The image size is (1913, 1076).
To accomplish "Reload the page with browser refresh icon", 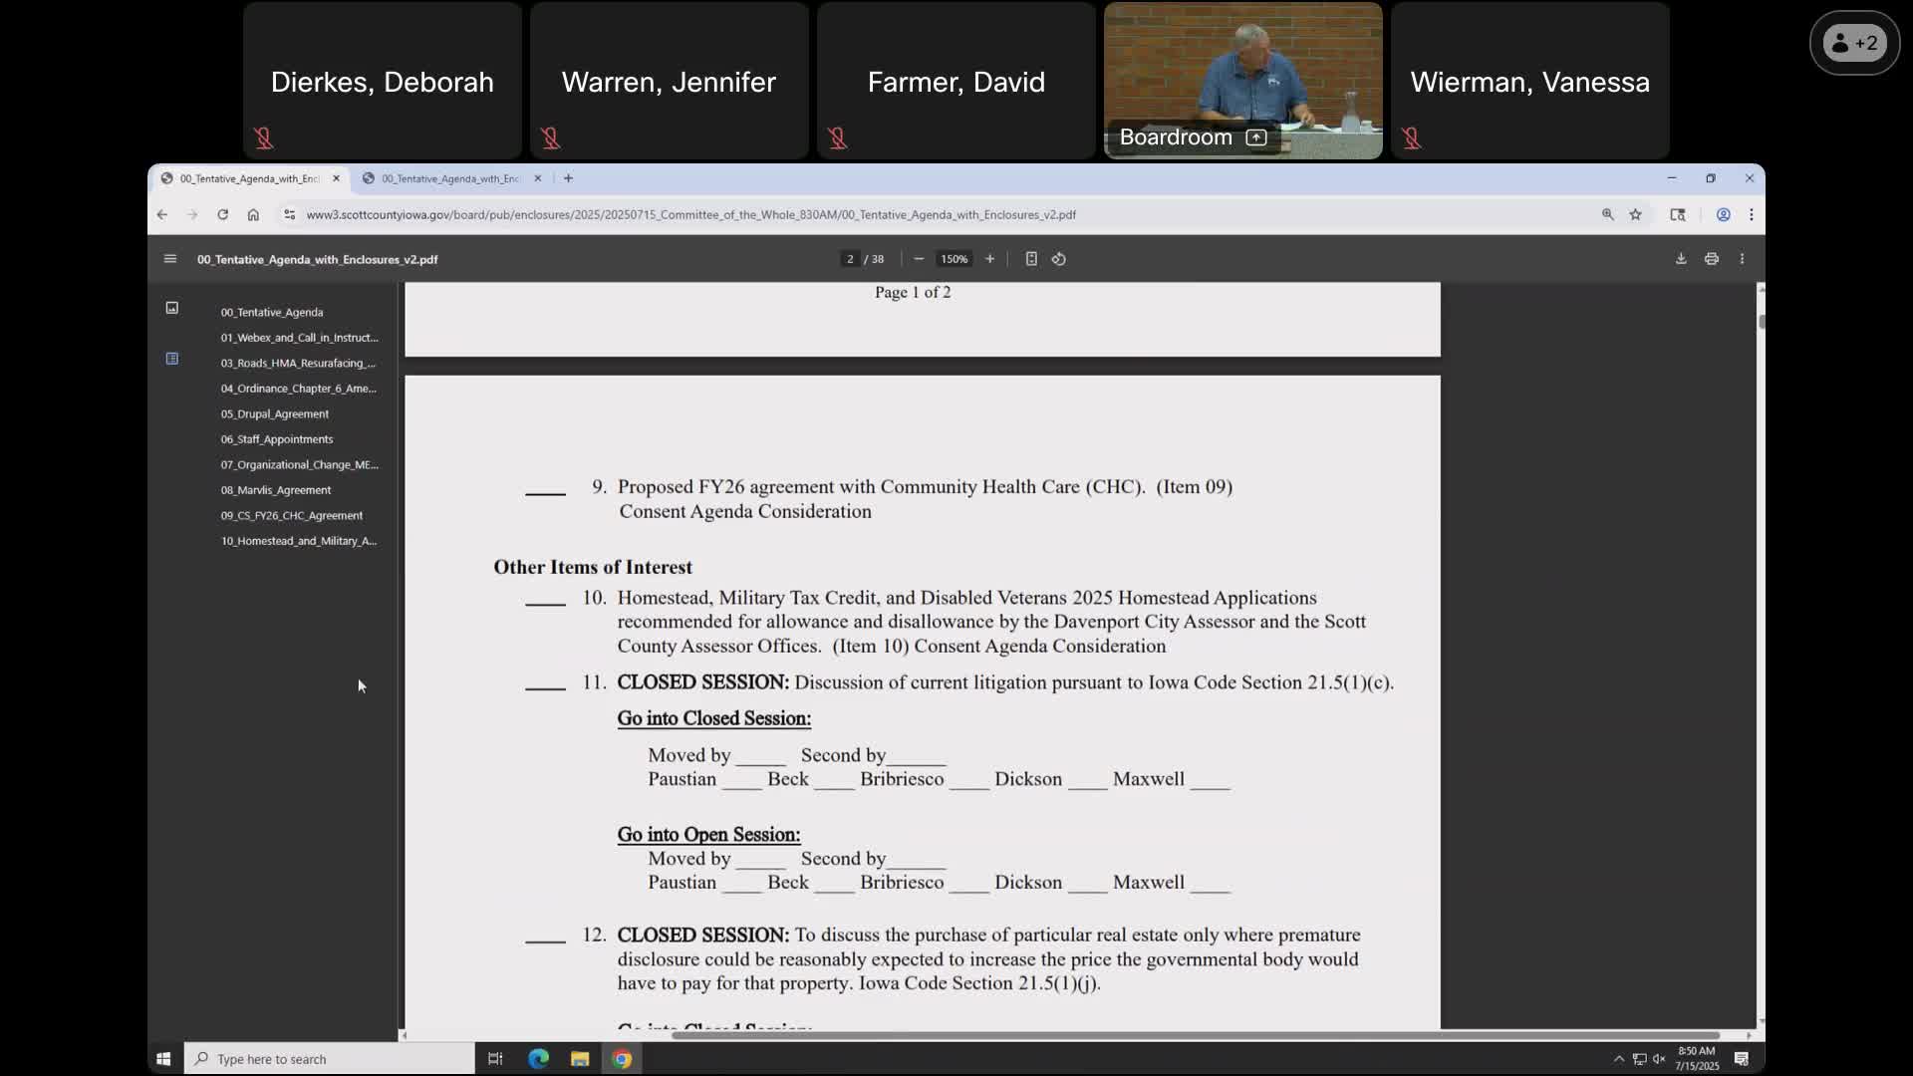I will click(222, 214).
